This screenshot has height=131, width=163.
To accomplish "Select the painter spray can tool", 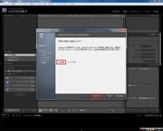I will pyautogui.click(x=63, y=110).
